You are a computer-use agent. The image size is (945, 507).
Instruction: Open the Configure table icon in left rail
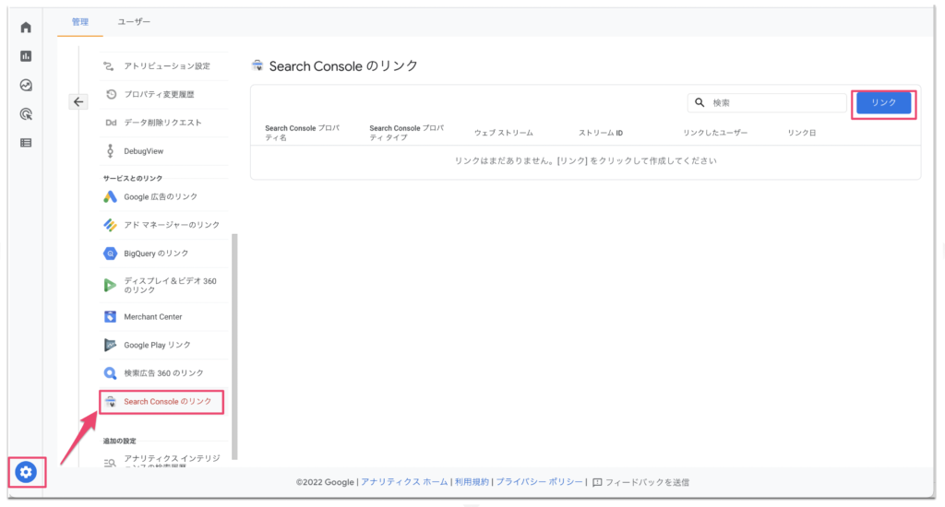click(x=26, y=143)
